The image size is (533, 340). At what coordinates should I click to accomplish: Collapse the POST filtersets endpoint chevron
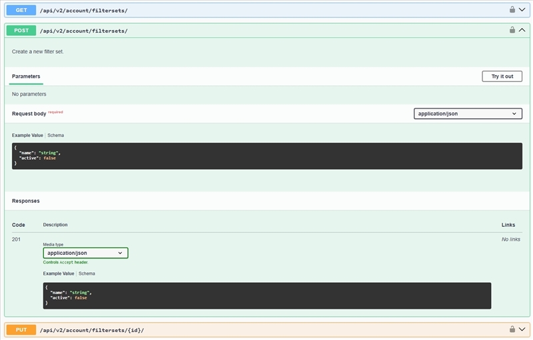pos(522,30)
